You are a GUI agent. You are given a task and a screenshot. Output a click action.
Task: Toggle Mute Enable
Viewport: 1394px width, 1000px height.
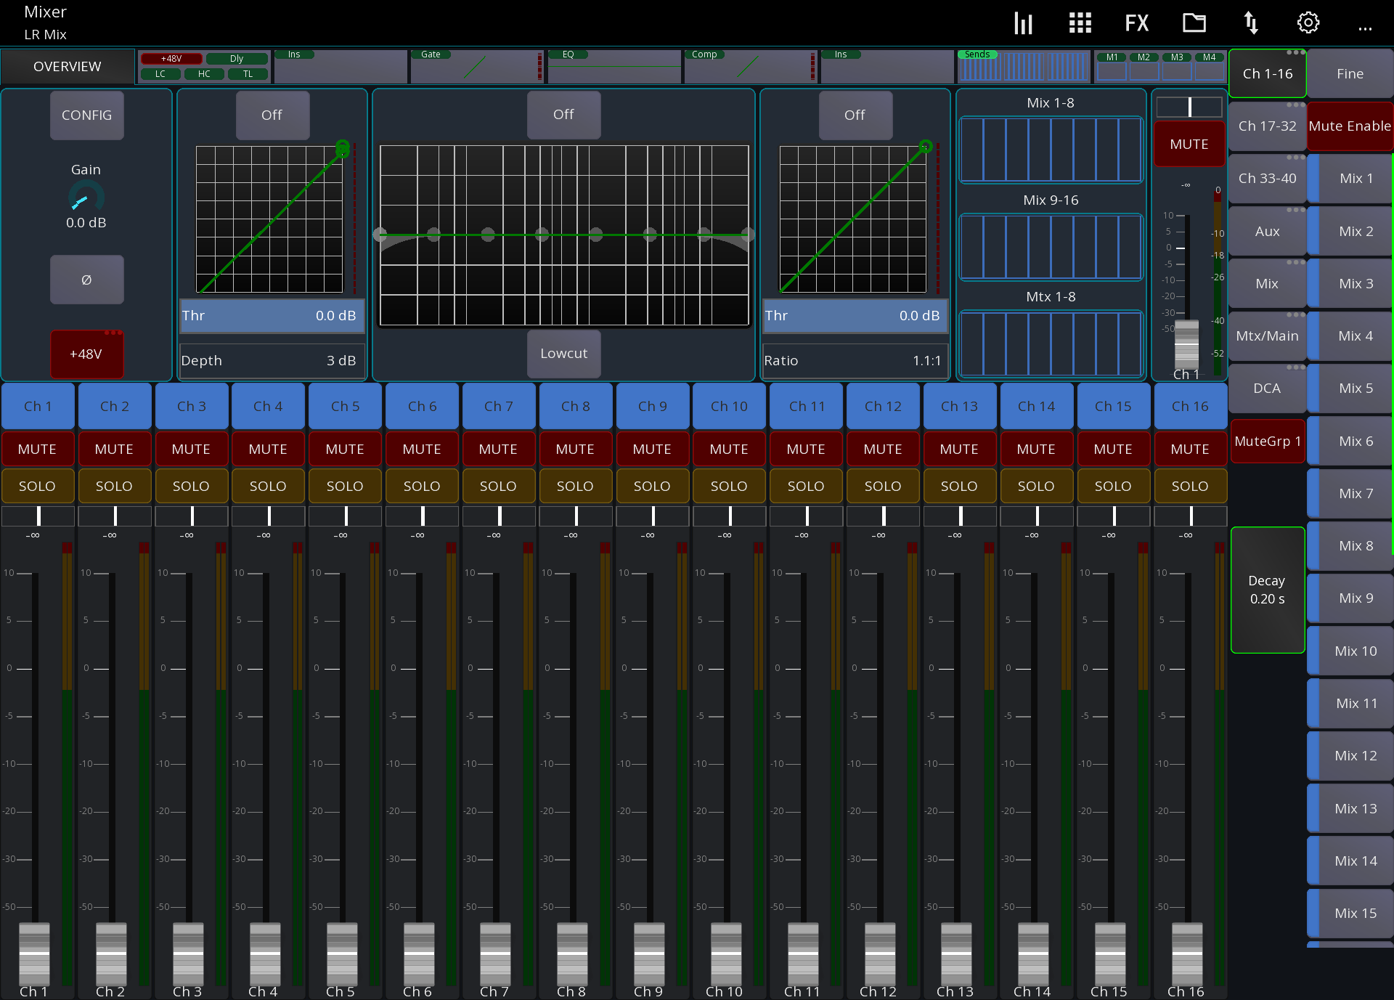click(x=1349, y=126)
